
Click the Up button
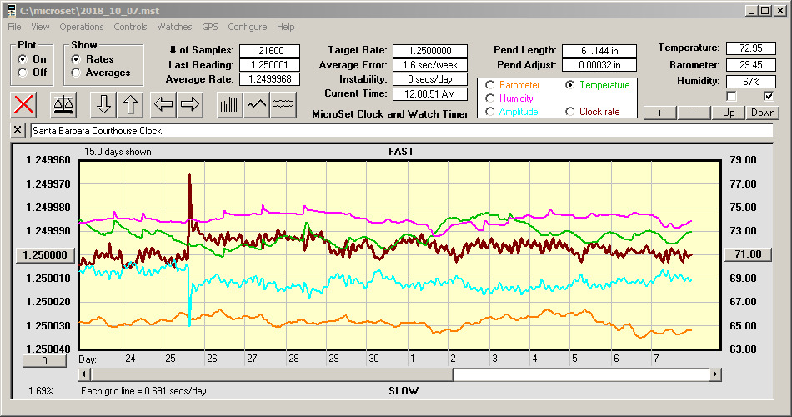(729, 113)
